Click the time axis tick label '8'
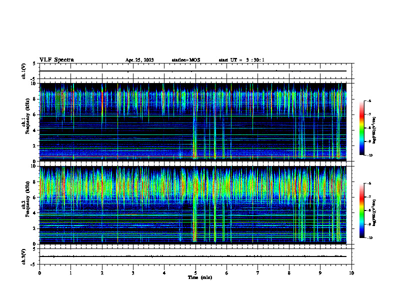 [x=289, y=273]
